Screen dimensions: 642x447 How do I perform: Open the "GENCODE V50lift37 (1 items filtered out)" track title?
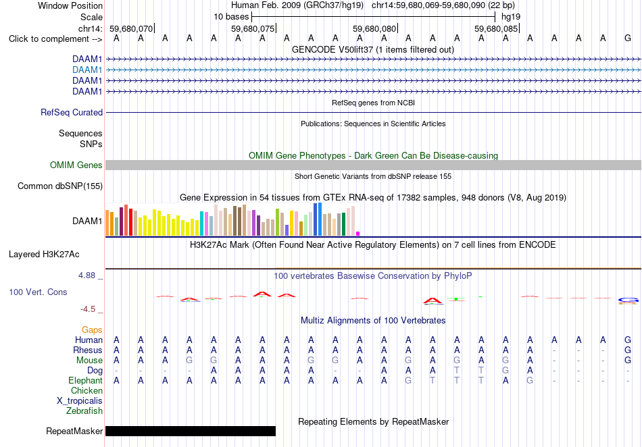click(x=373, y=49)
